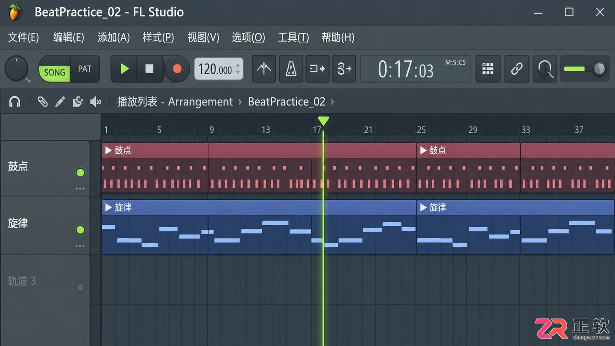Open the 选项(O) menu
Image resolution: width=615 pixels, height=346 pixels.
coord(249,38)
